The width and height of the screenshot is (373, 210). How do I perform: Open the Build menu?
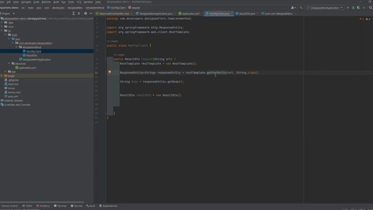click(56, 2)
